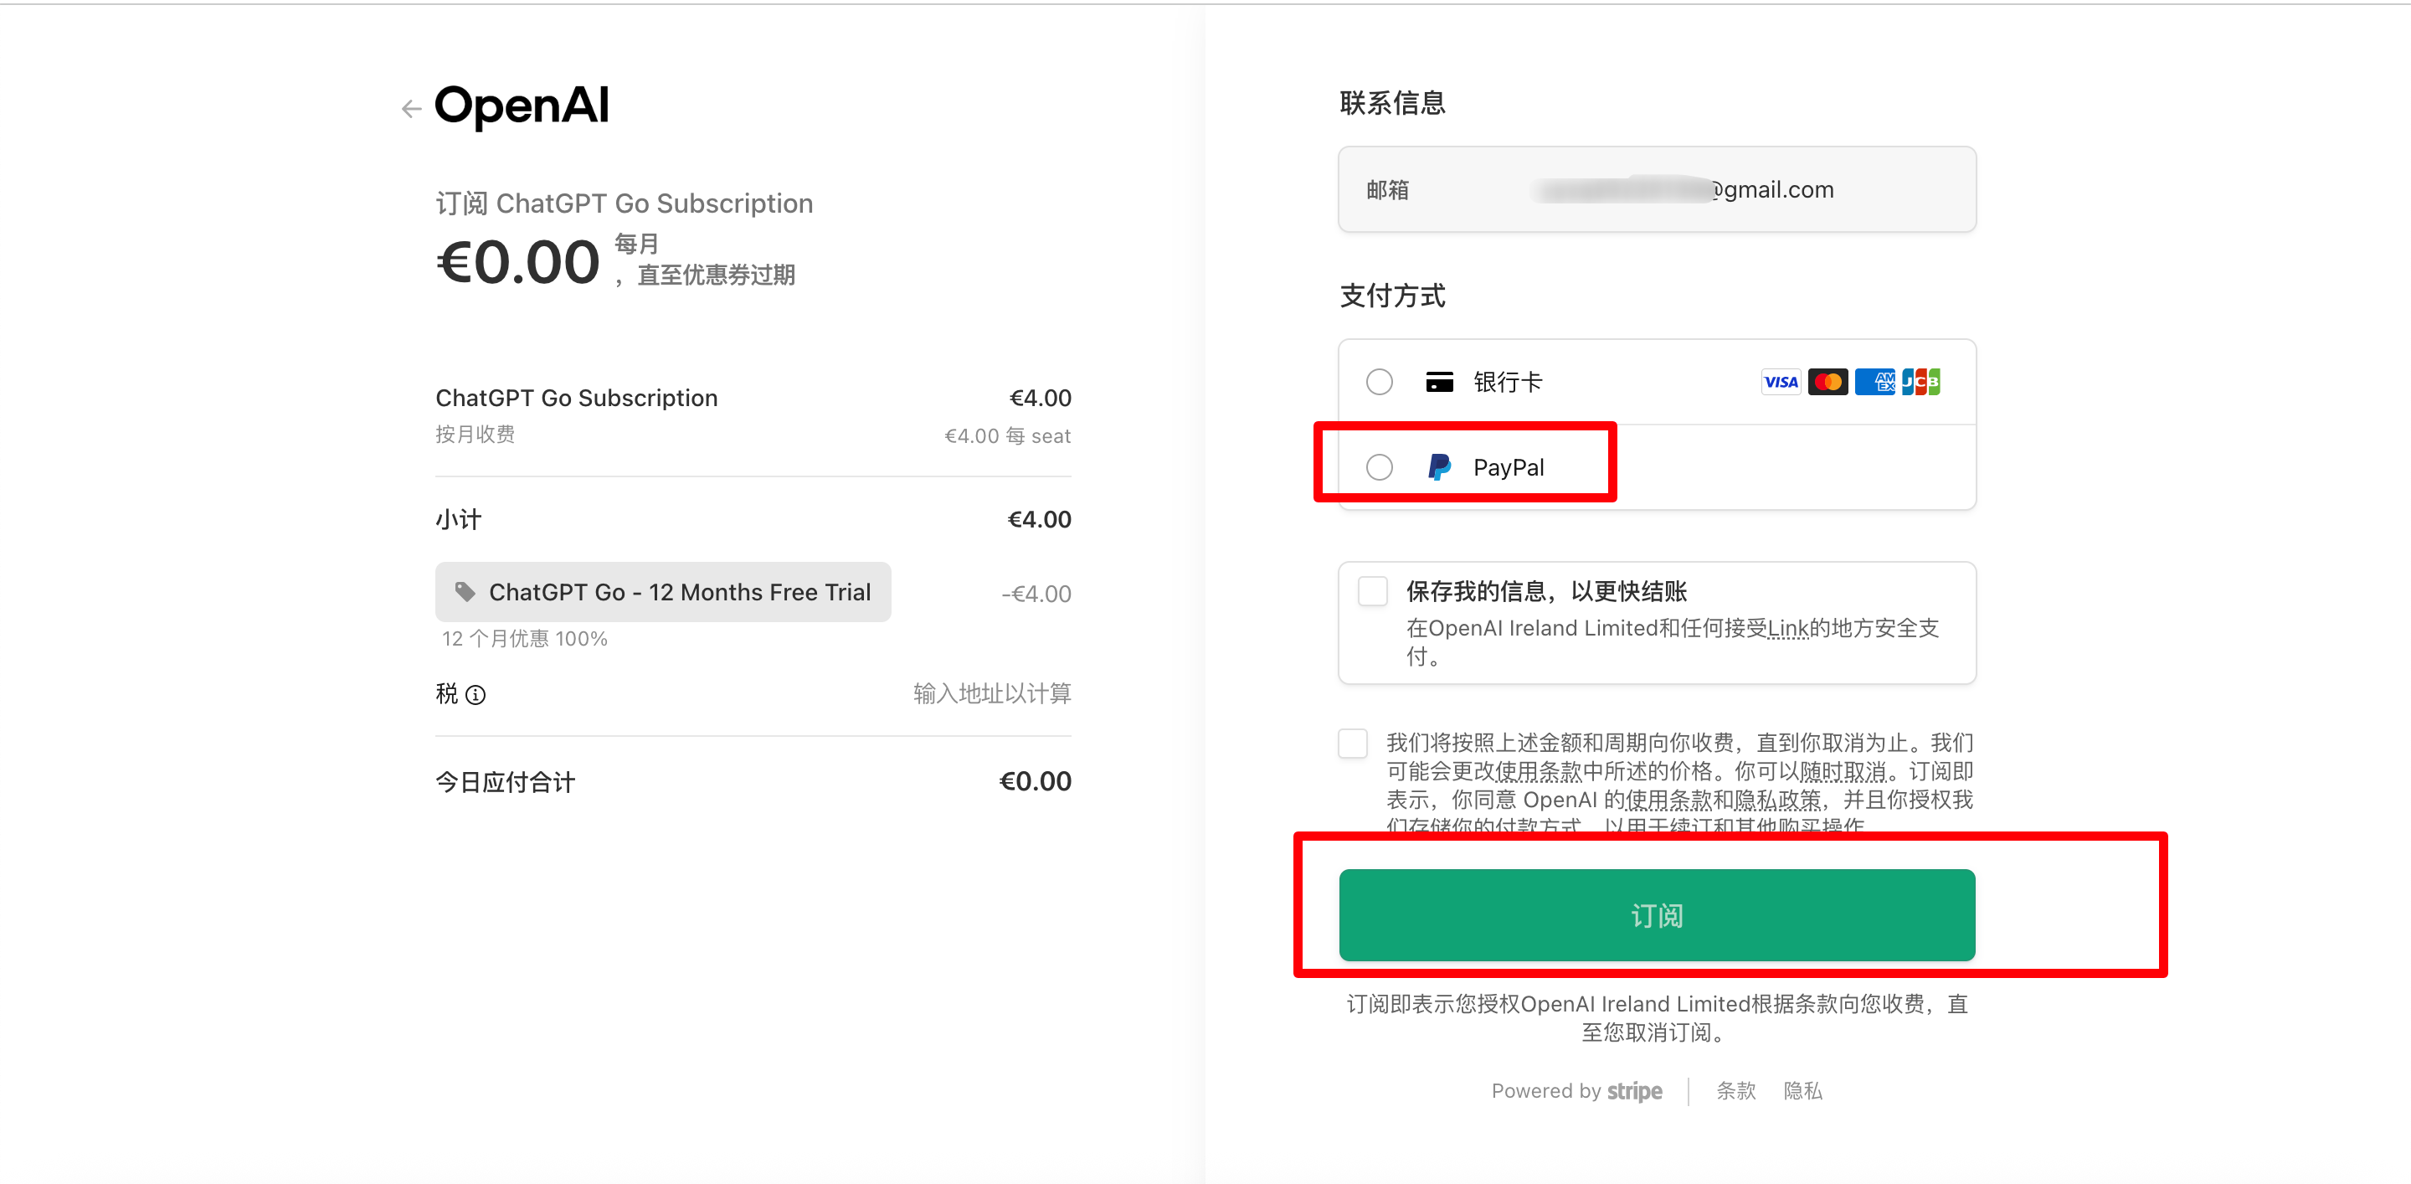Click the 12 Months Free Trial coupon
2411x1184 pixels.
click(x=663, y=591)
